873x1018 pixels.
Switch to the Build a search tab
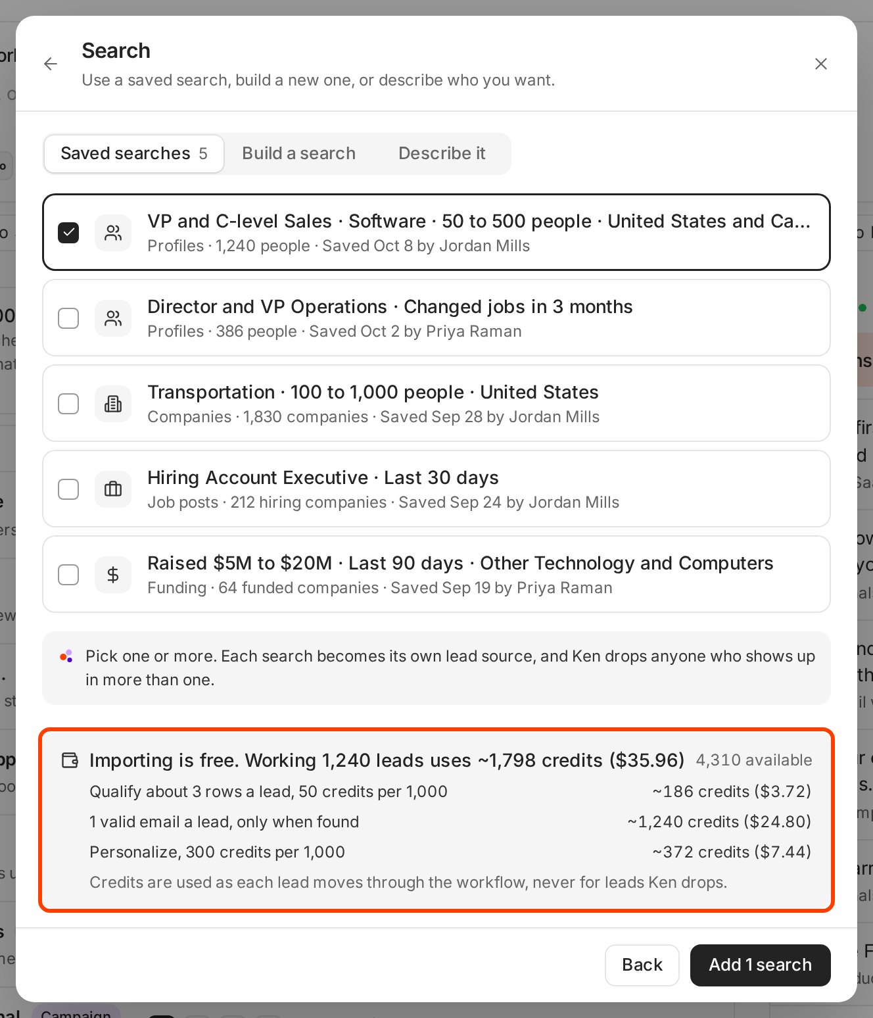(298, 154)
